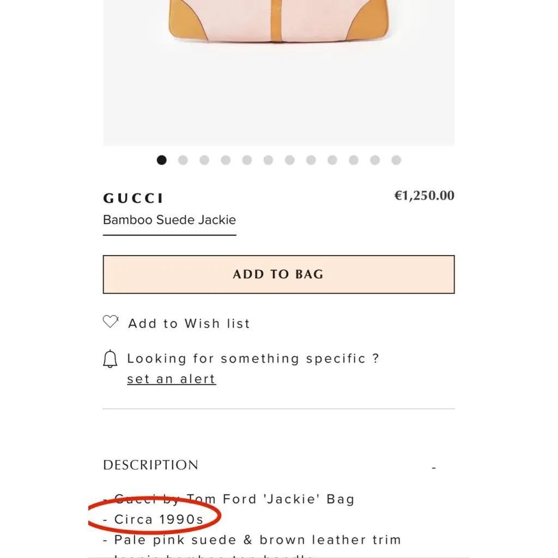Screen dimensions: 558x558
Task: Select the tenth image carousel dot
Action: (x=354, y=160)
